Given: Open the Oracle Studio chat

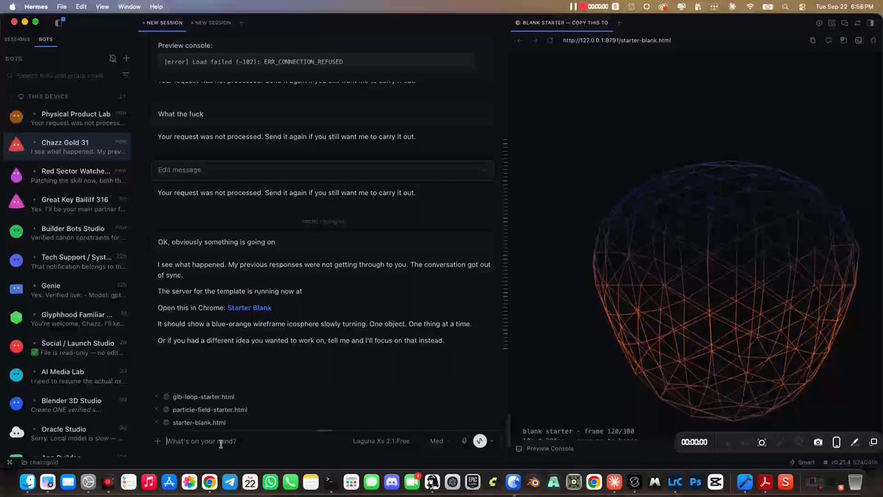Looking at the screenshot, I should pyautogui.click(x=66, y=434).
